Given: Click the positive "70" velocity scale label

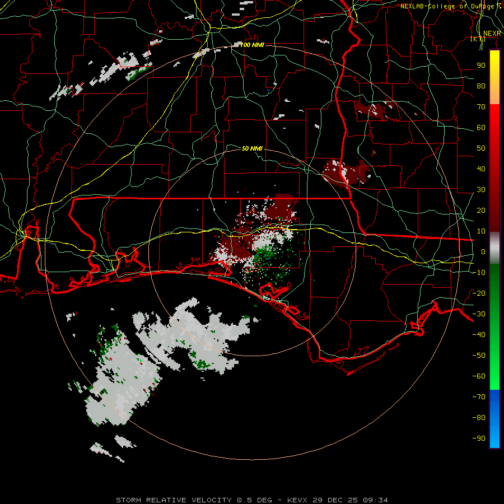Looking at the screenshot, I should coord(481,107).
